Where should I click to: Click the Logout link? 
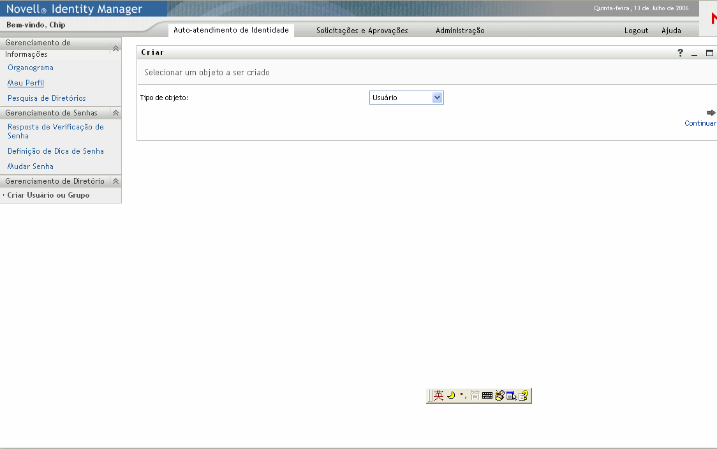(x=636, y=31)
